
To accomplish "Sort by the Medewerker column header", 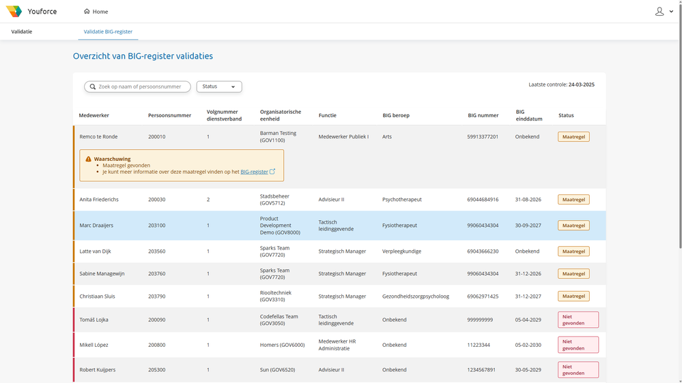I will 94,115.
